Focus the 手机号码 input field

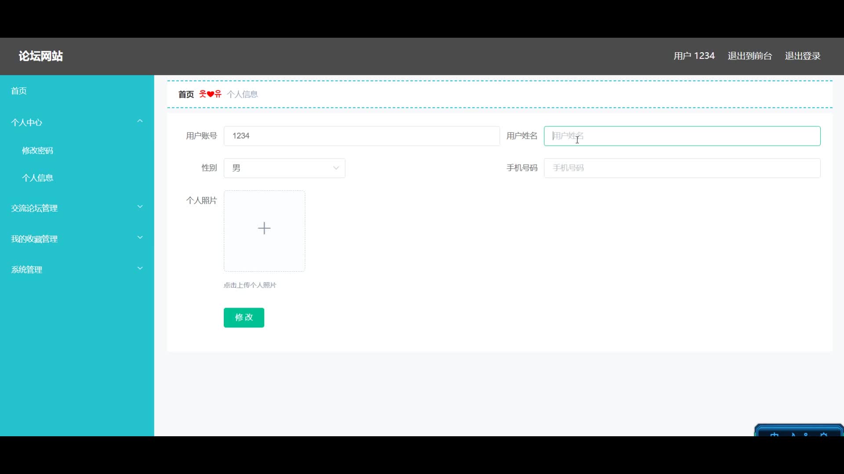[682, 168]
